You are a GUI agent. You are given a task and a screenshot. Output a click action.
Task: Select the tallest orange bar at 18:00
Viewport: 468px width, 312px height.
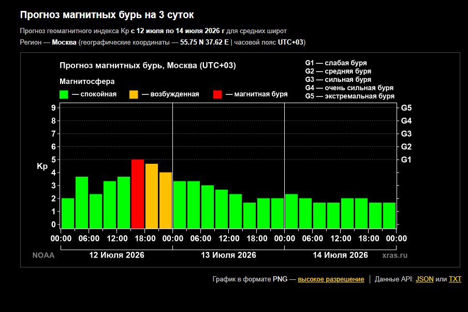(x=152, y=196)
